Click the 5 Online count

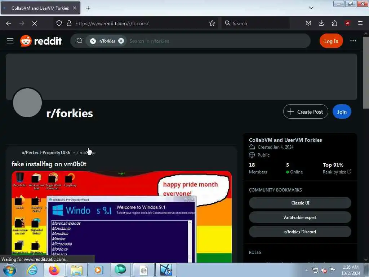(294, 168)
